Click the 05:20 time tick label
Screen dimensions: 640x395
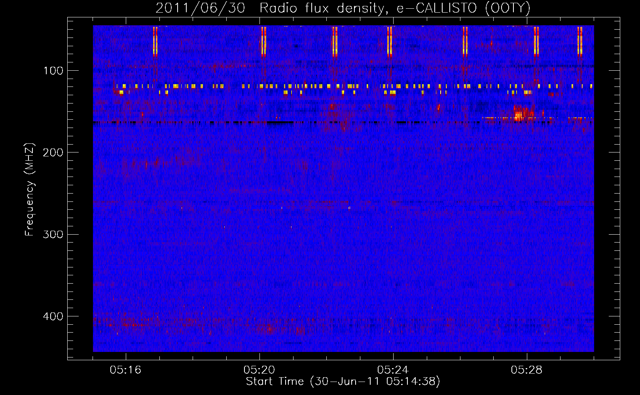pos(259,370)
